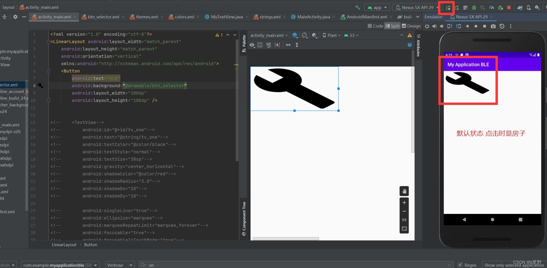Click the green Debug app bug icon

point(474,7)
